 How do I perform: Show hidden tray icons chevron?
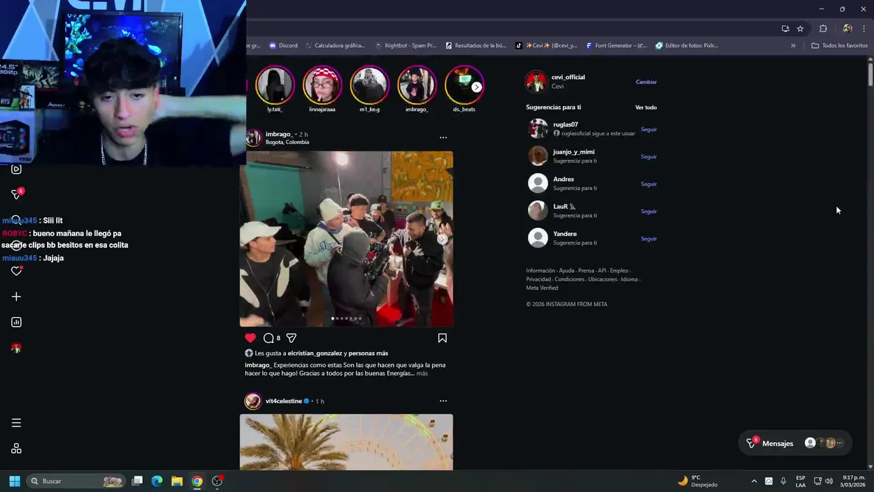[754, 481]
